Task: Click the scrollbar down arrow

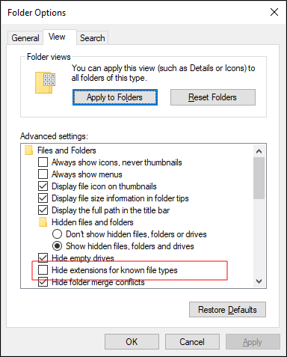Action: coord(259,281)
